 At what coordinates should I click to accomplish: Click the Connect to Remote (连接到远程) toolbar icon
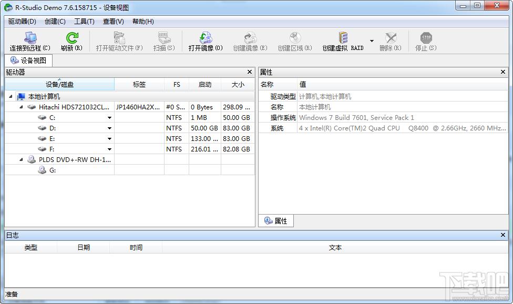click(30, 38)
